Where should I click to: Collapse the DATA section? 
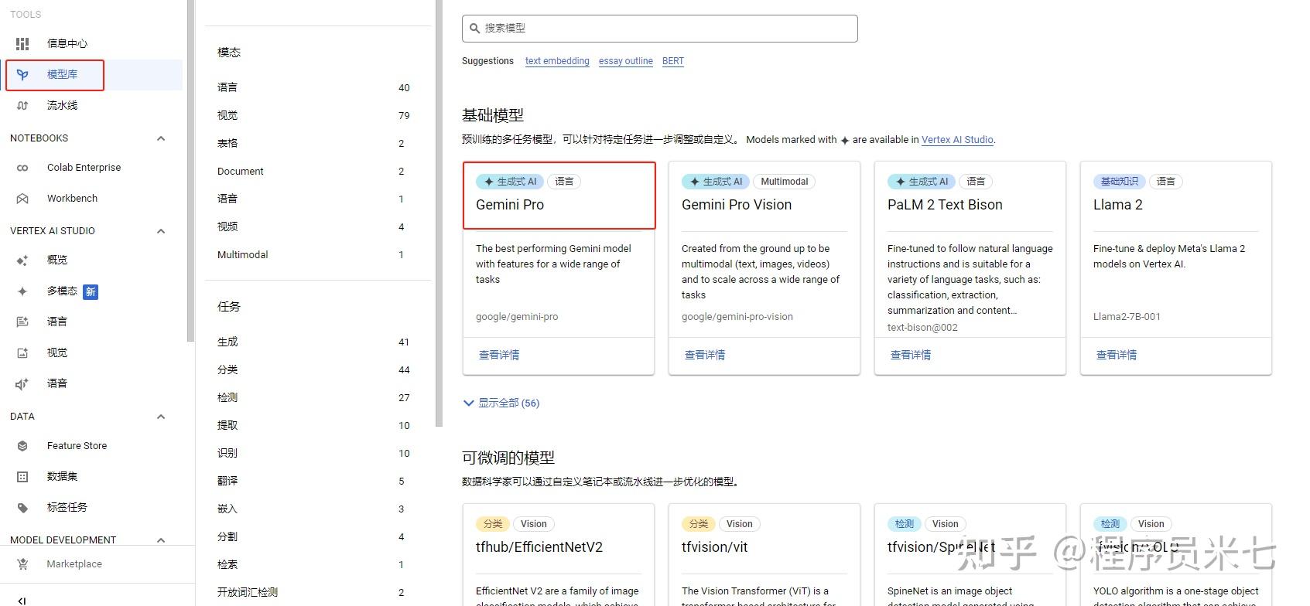pos(161,417)
